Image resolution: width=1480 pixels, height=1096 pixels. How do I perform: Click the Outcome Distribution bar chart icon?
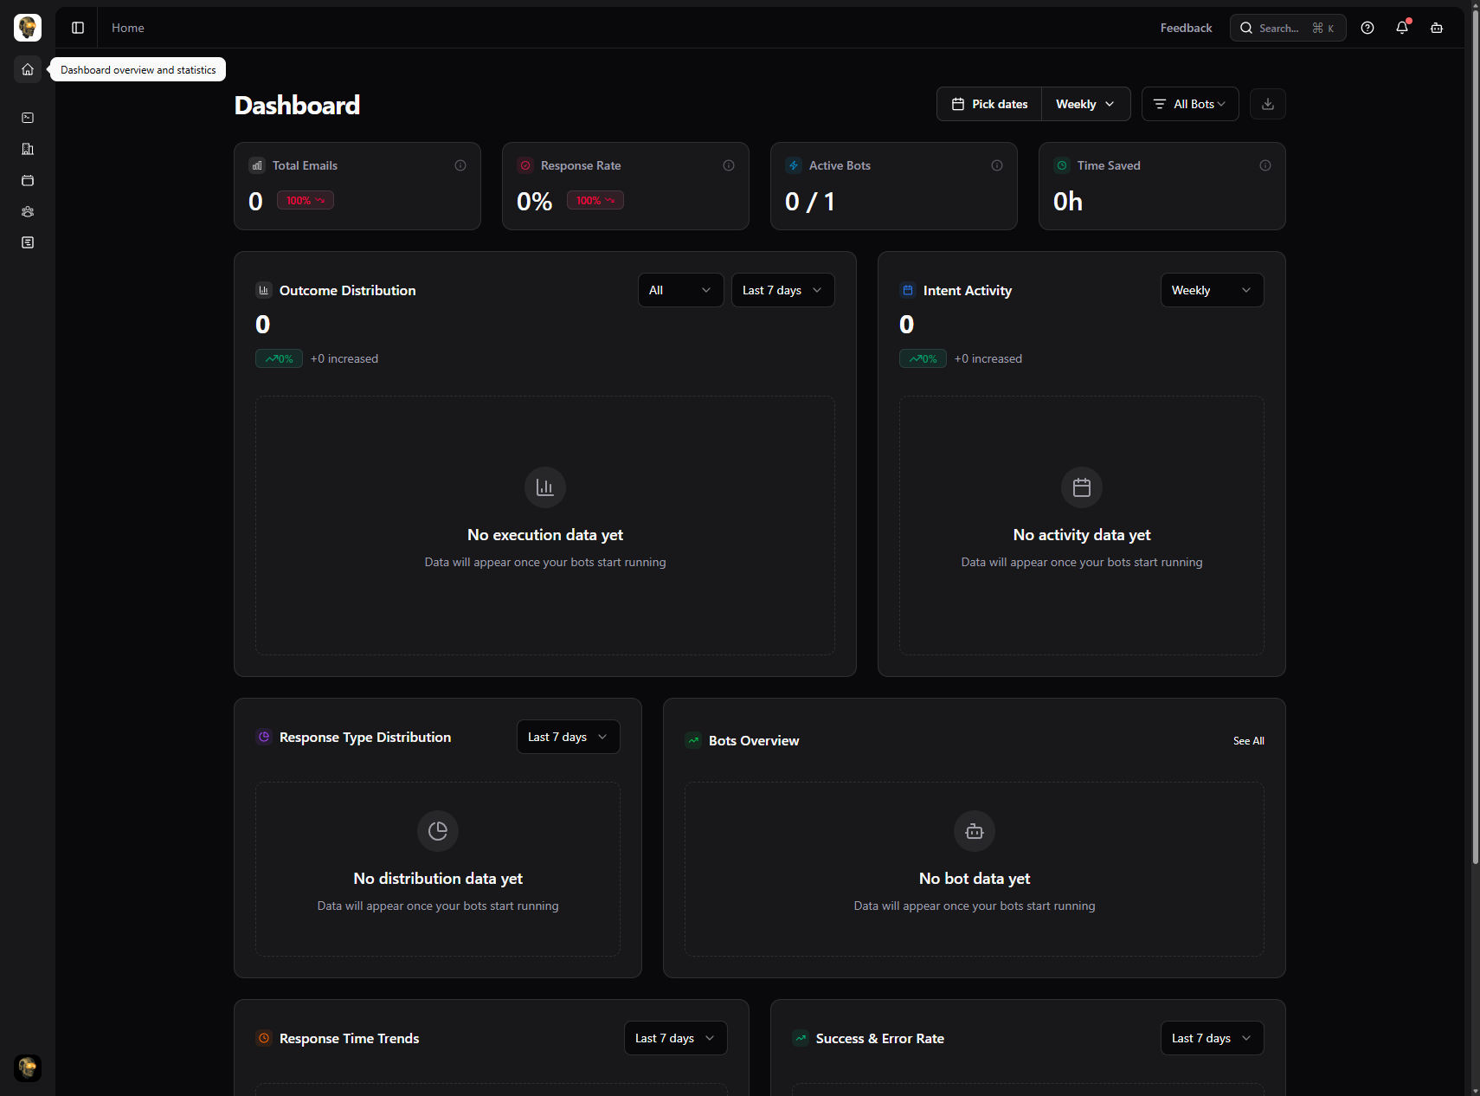[264, 290]
